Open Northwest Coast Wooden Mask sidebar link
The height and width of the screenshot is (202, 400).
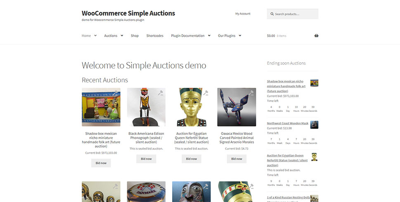tap(287, 123)
